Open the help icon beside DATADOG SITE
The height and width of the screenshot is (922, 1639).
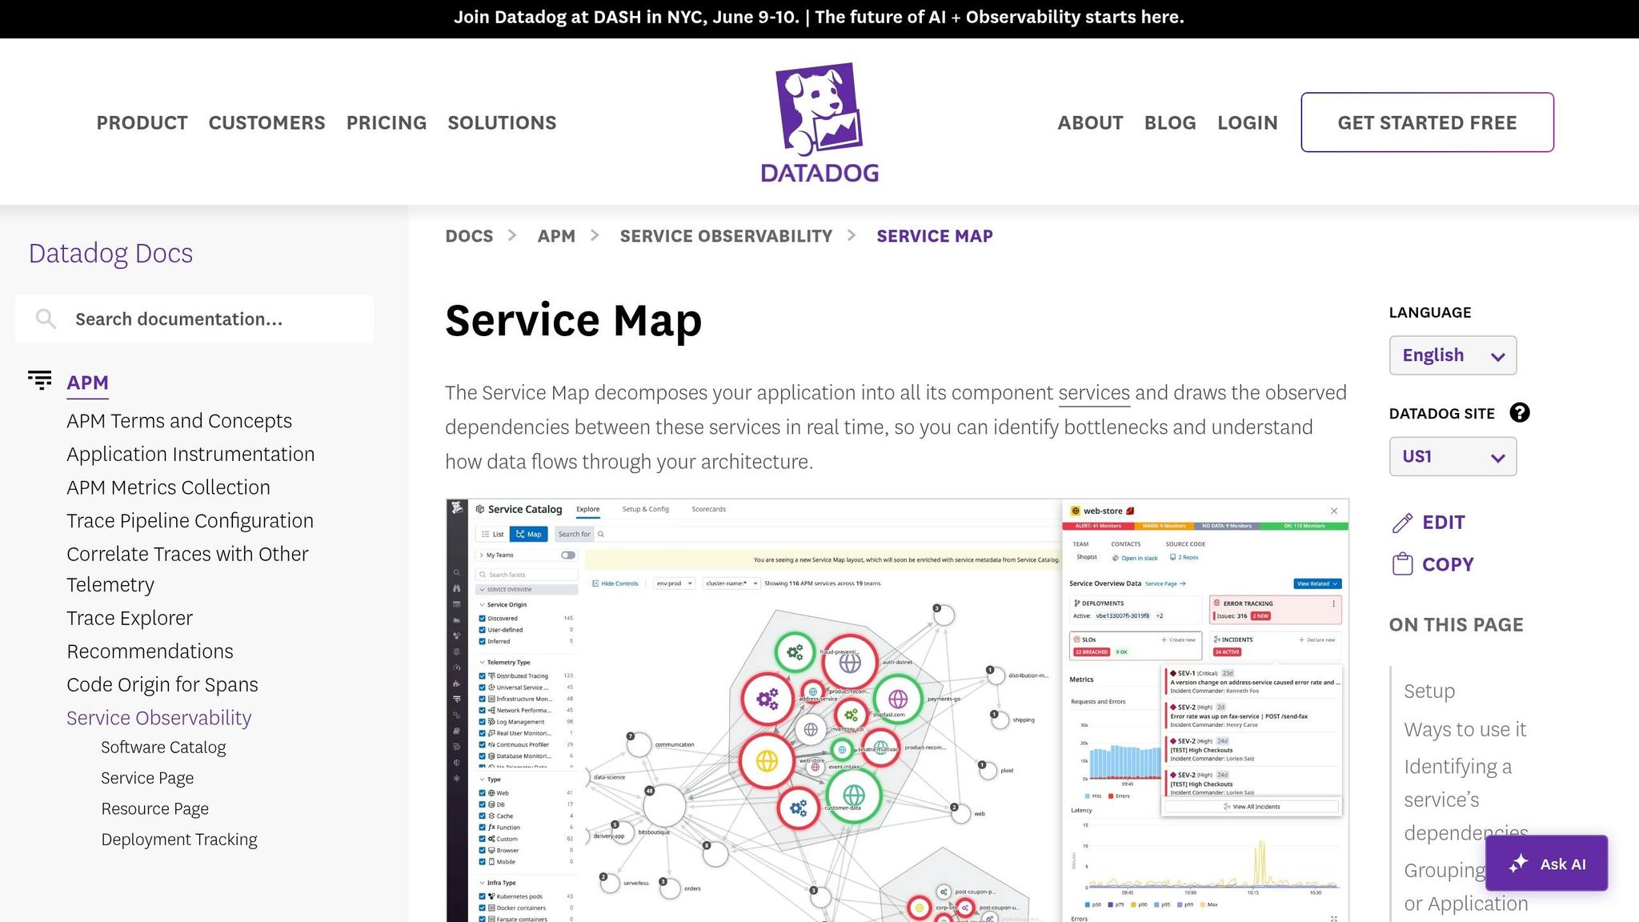(1520, 413)
